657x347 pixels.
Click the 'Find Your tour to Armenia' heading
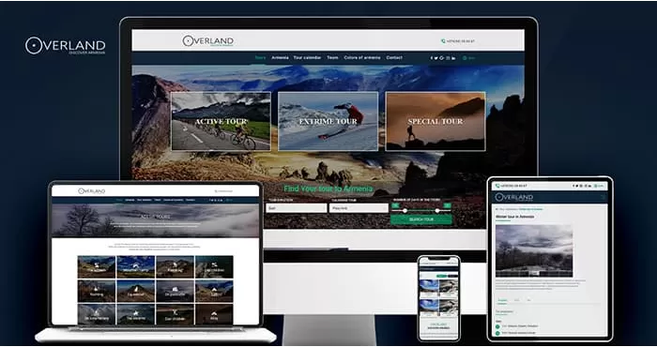(x=328, y=189)
